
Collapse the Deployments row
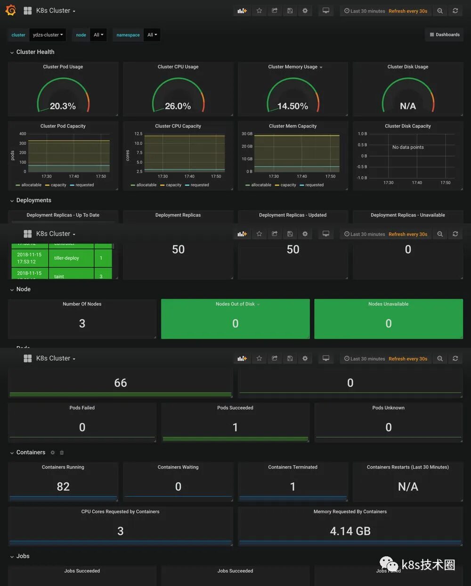(31, 200)
